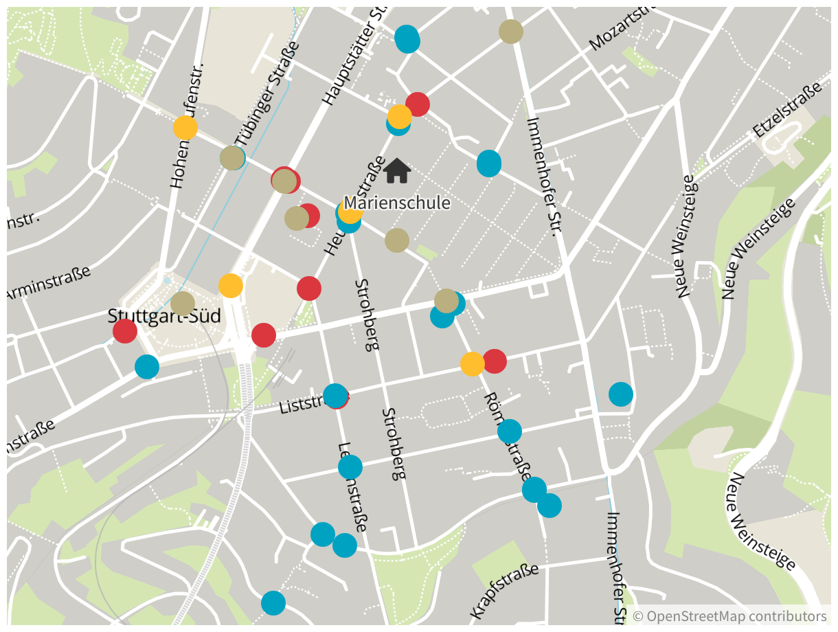Select the tan marker above Stuttgart-Süd label
The image size is (838, 632).
coord(183,304)
